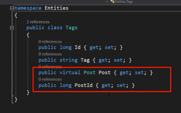The height and width of the screenshot is (113, 181).
Task: Click the Entities namespace identifier
Action: (56, 8)
